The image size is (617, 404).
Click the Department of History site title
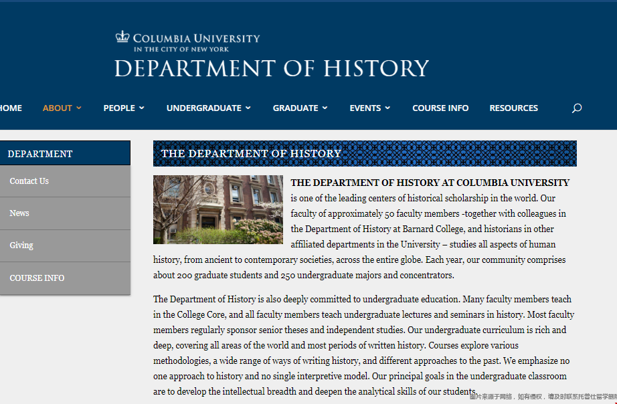[x=272, y=68]
